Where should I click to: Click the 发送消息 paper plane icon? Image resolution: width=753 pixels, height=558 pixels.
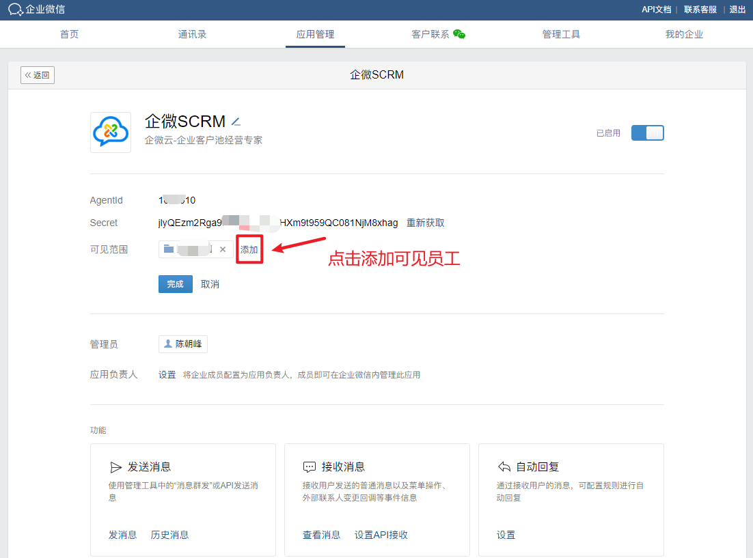(x=115, y=467)
